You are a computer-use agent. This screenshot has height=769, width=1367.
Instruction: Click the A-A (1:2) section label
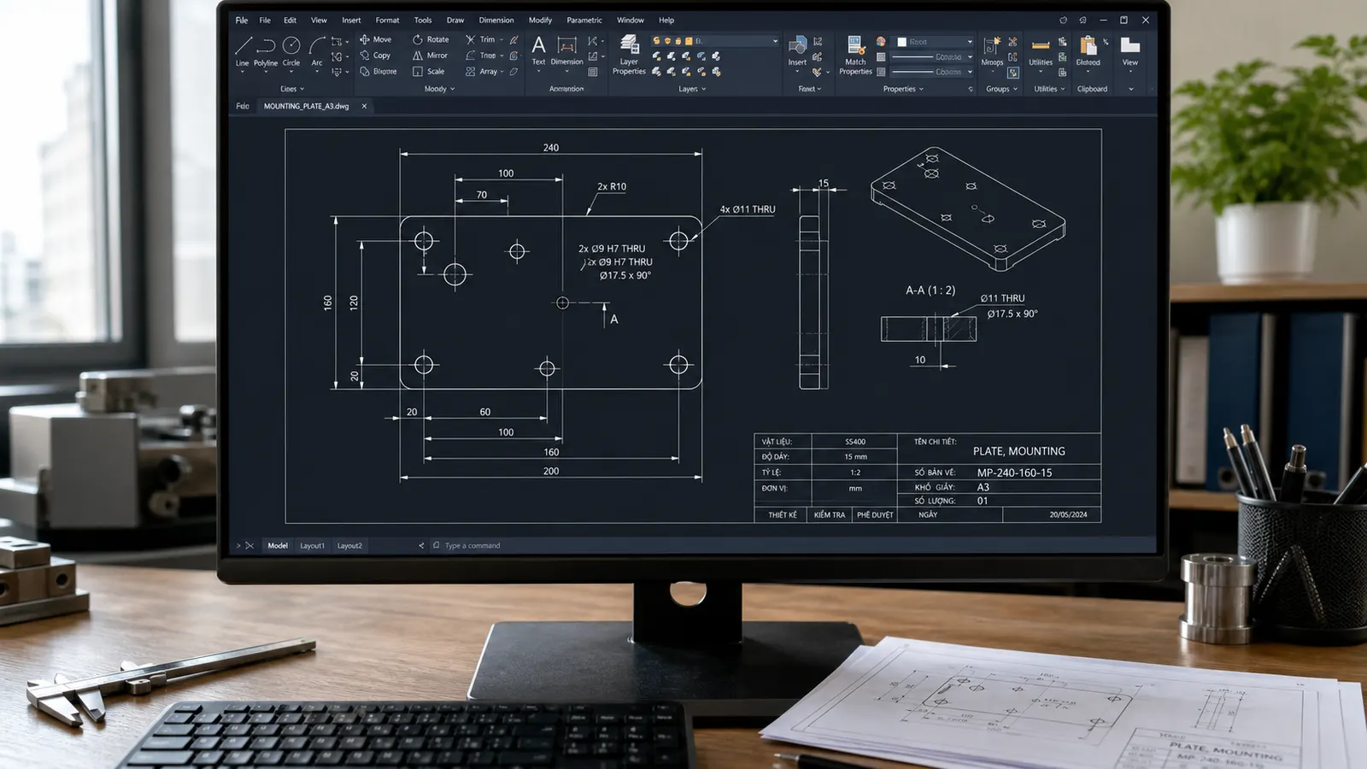pyautogui.click(x=930, y=291)
